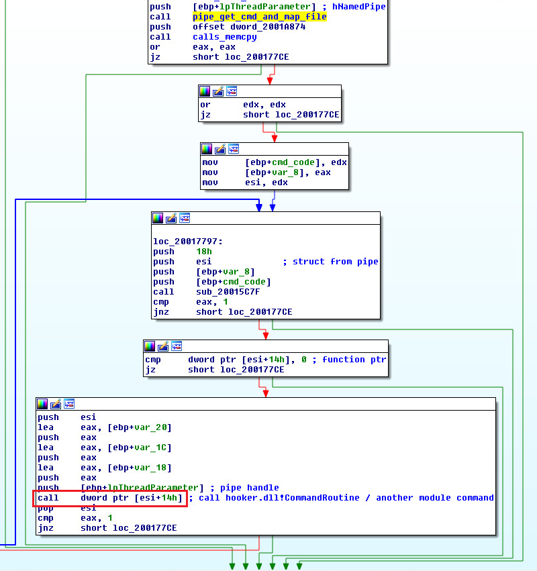The height and width of the screenshot is (571, 537).
Task: Click pencil icon on 'mov [ebp+cmd_code], edx' block
Action: [x=220, y=149]
